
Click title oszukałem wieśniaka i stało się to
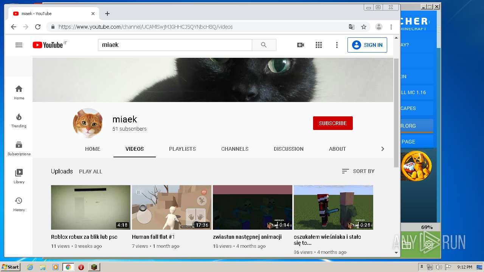(327, 240)
